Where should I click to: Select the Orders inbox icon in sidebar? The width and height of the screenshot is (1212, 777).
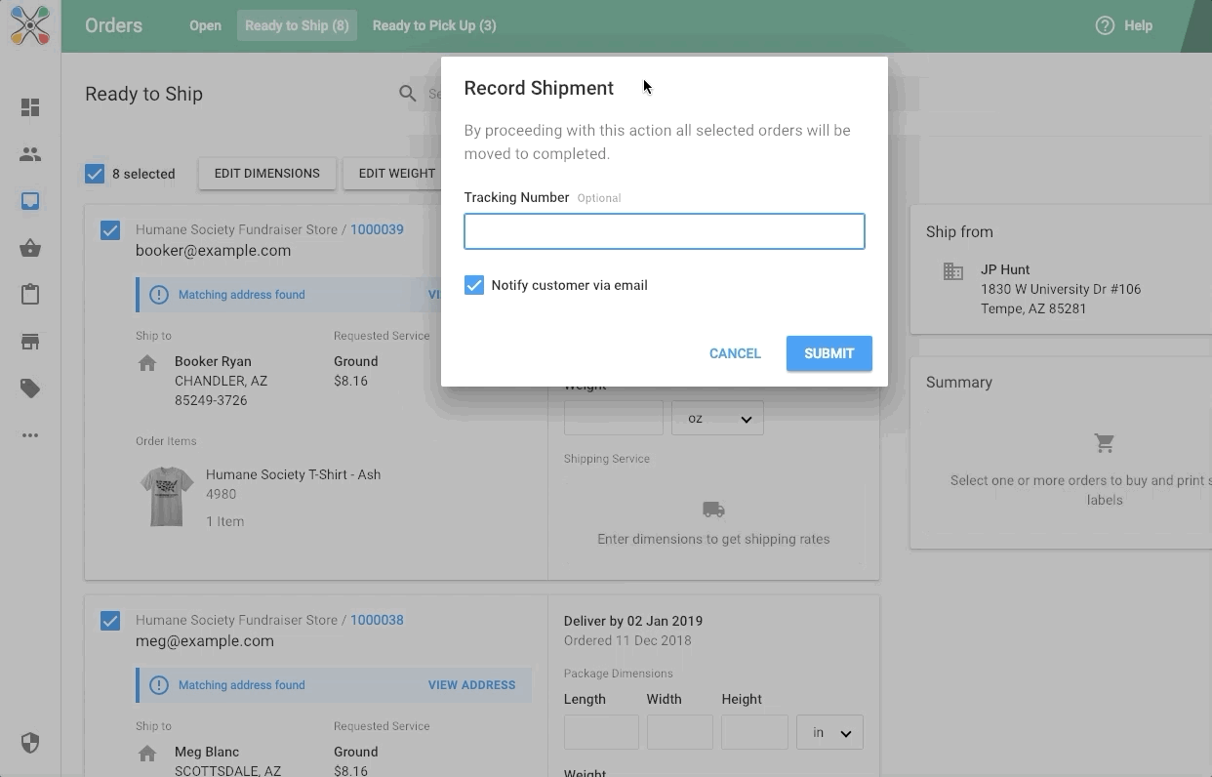(x=30, y=201)
